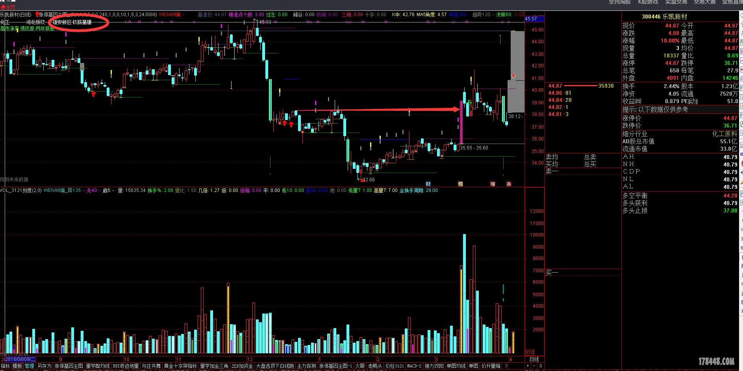Screen dimensions: 743x371
Task: Switch to 量学加金三角 indicator
Action: (x=214, y=366)
